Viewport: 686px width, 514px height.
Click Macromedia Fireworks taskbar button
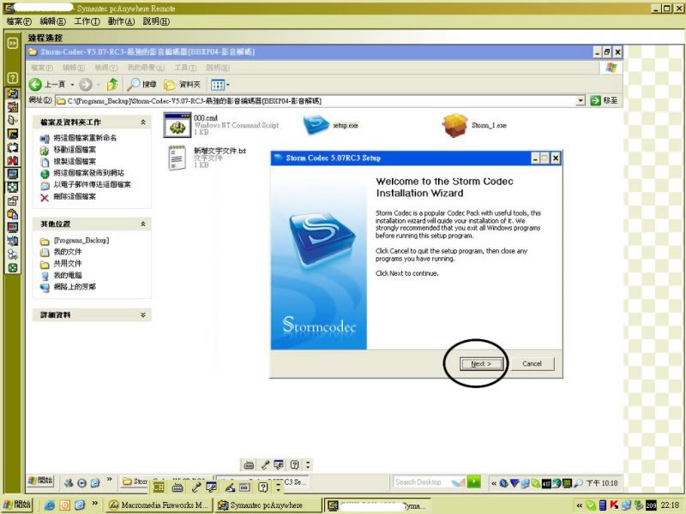pyautogui.click(x=159, y=505)
